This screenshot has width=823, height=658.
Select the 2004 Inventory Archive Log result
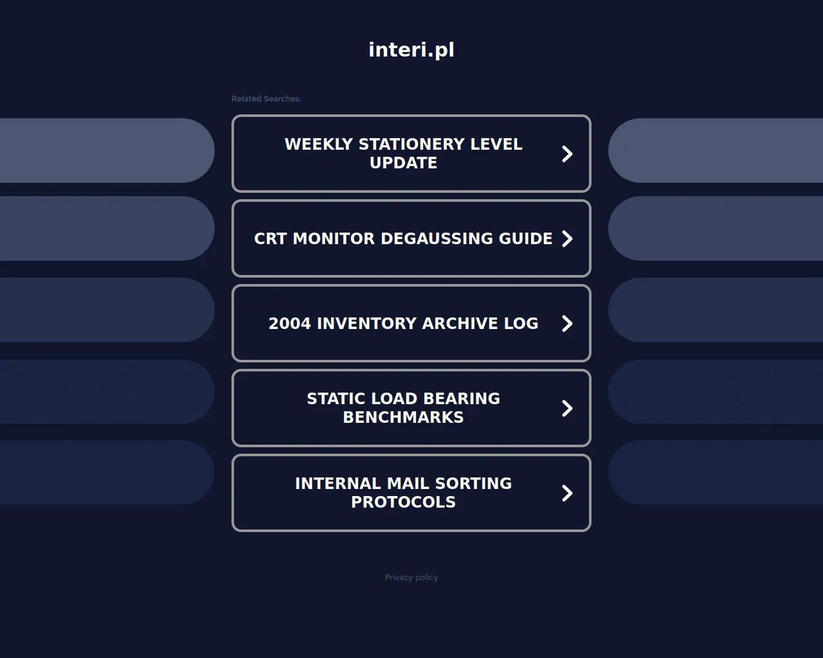[403, 323]
